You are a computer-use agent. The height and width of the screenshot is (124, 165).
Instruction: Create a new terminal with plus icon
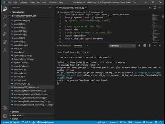pyautogui.click(x=139, y=45)
